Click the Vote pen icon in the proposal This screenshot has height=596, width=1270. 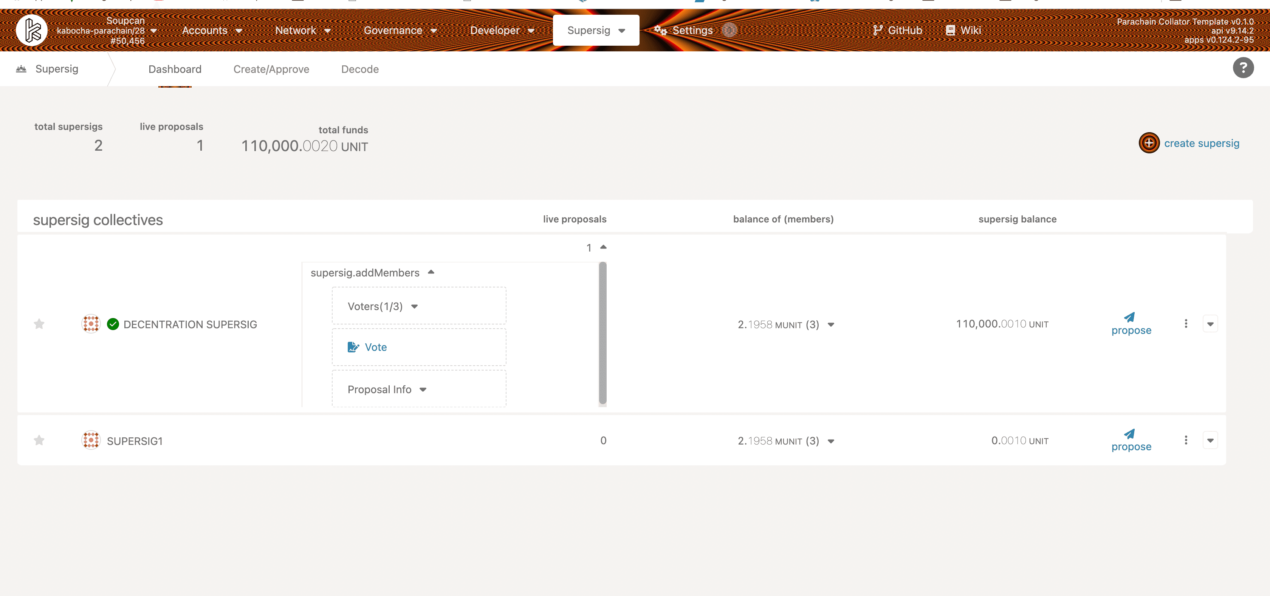[x=353, y=347]
